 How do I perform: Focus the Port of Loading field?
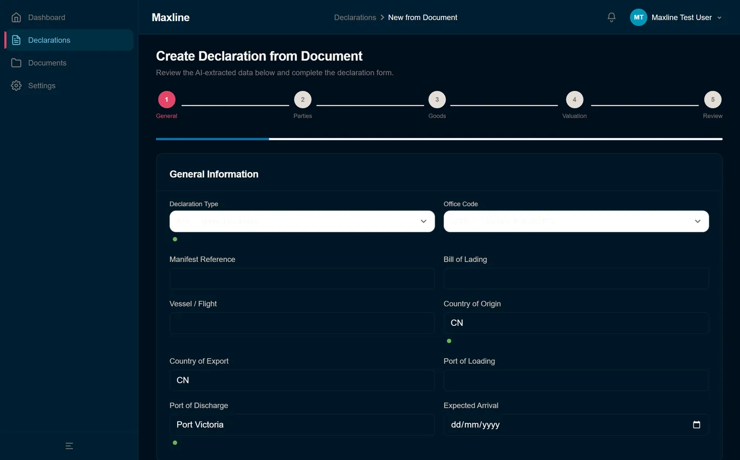(x=576, y=380)
